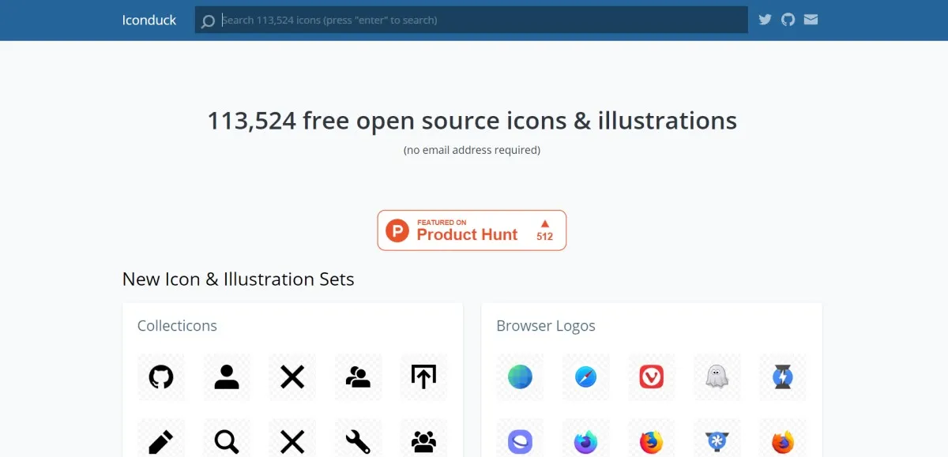Screen dimensions: 948x457
Task: Select the black magnifying glass icon in Collecticons
Action: click(x=227, y=440)
